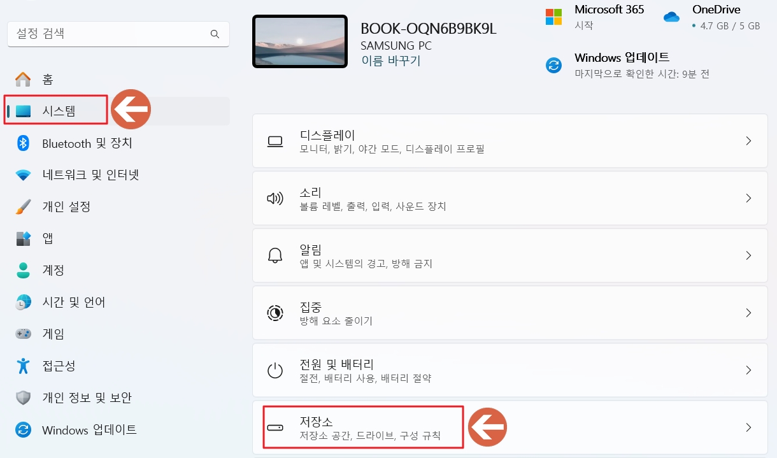Expand the 저장소 section chevron
Image resolution: width=777 pixels, height=458 pixels.
(x=748, y=427)
